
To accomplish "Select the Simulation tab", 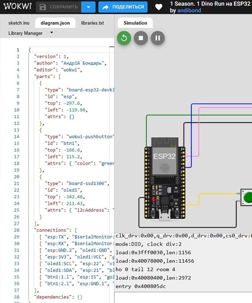I will 135,23.
